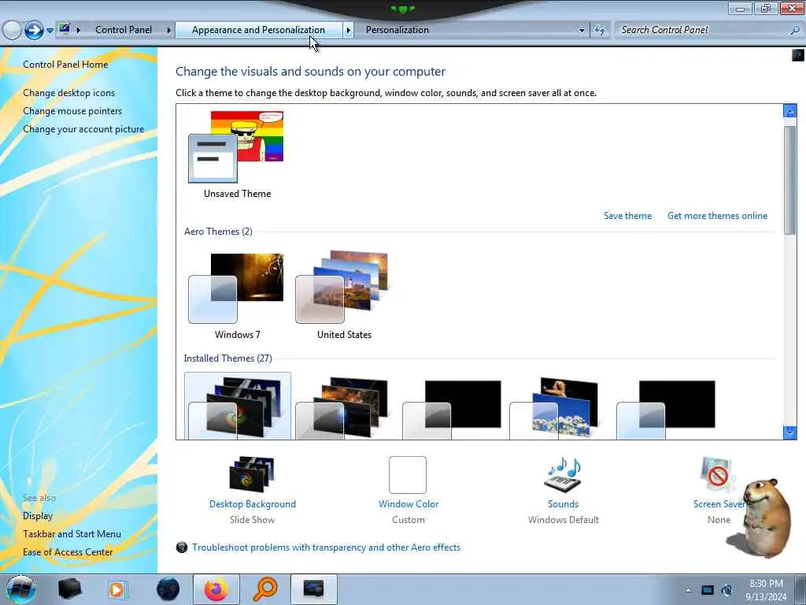This screenshot has height=605, width=806.
Task: Expand the arrow after Appearance and Personalization
Action: pos(348,30)
